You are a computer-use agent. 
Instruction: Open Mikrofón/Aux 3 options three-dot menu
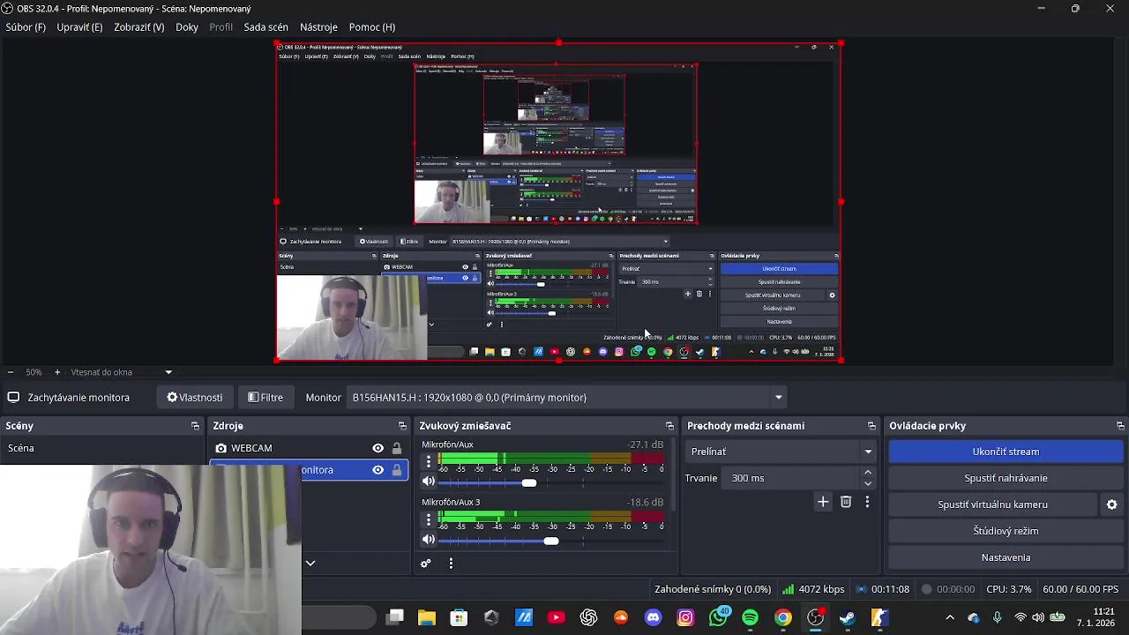click(x=429, y=519)
